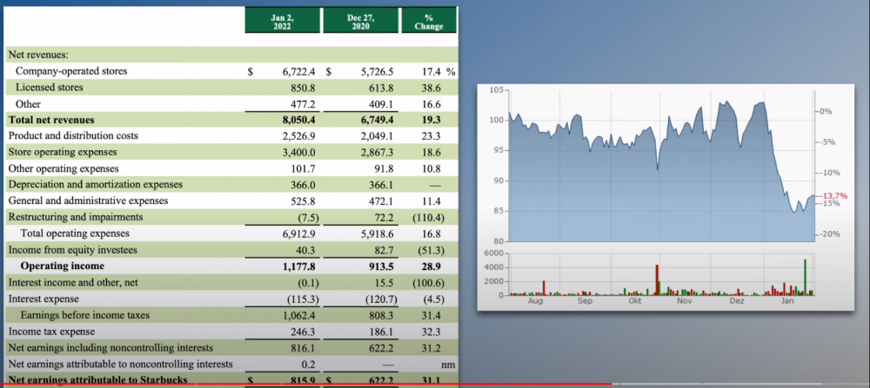The width and height of the screenshot is (870, 388).
Task: Click the "Okt" month label on chart axis
Action: tap(635, 301)
